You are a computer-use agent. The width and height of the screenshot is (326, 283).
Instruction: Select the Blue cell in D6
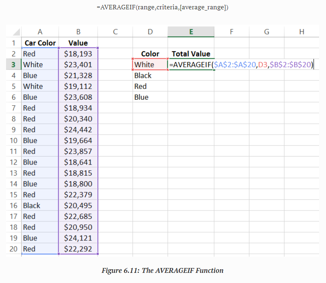(150, 97)
